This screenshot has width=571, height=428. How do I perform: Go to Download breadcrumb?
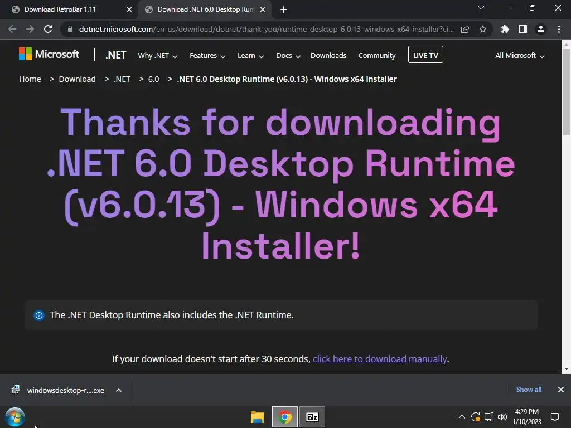tap(77, 79)
